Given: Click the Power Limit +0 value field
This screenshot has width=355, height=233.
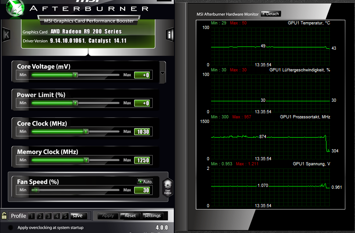Looking at the screenshot, I should pos(142,103).
